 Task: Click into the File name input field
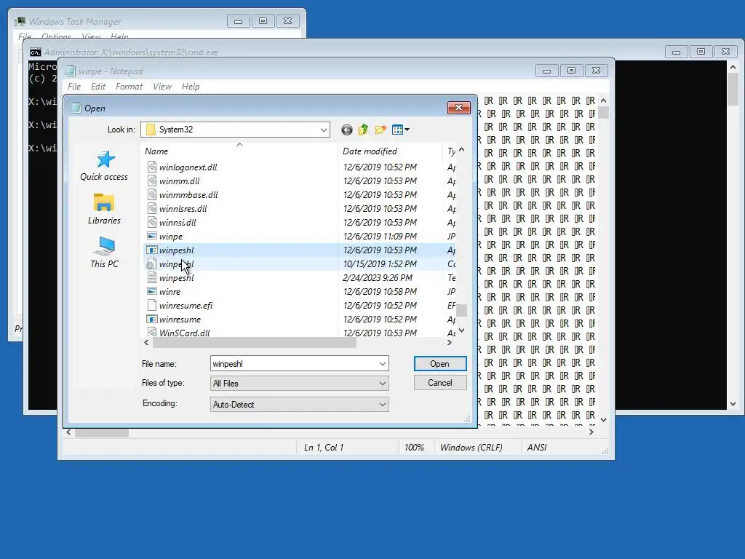click(x=294, y=364)
